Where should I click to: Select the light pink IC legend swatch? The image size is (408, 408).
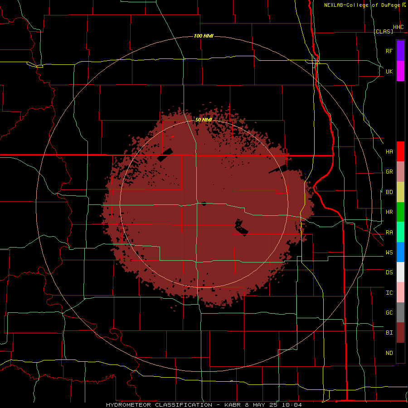400,292
